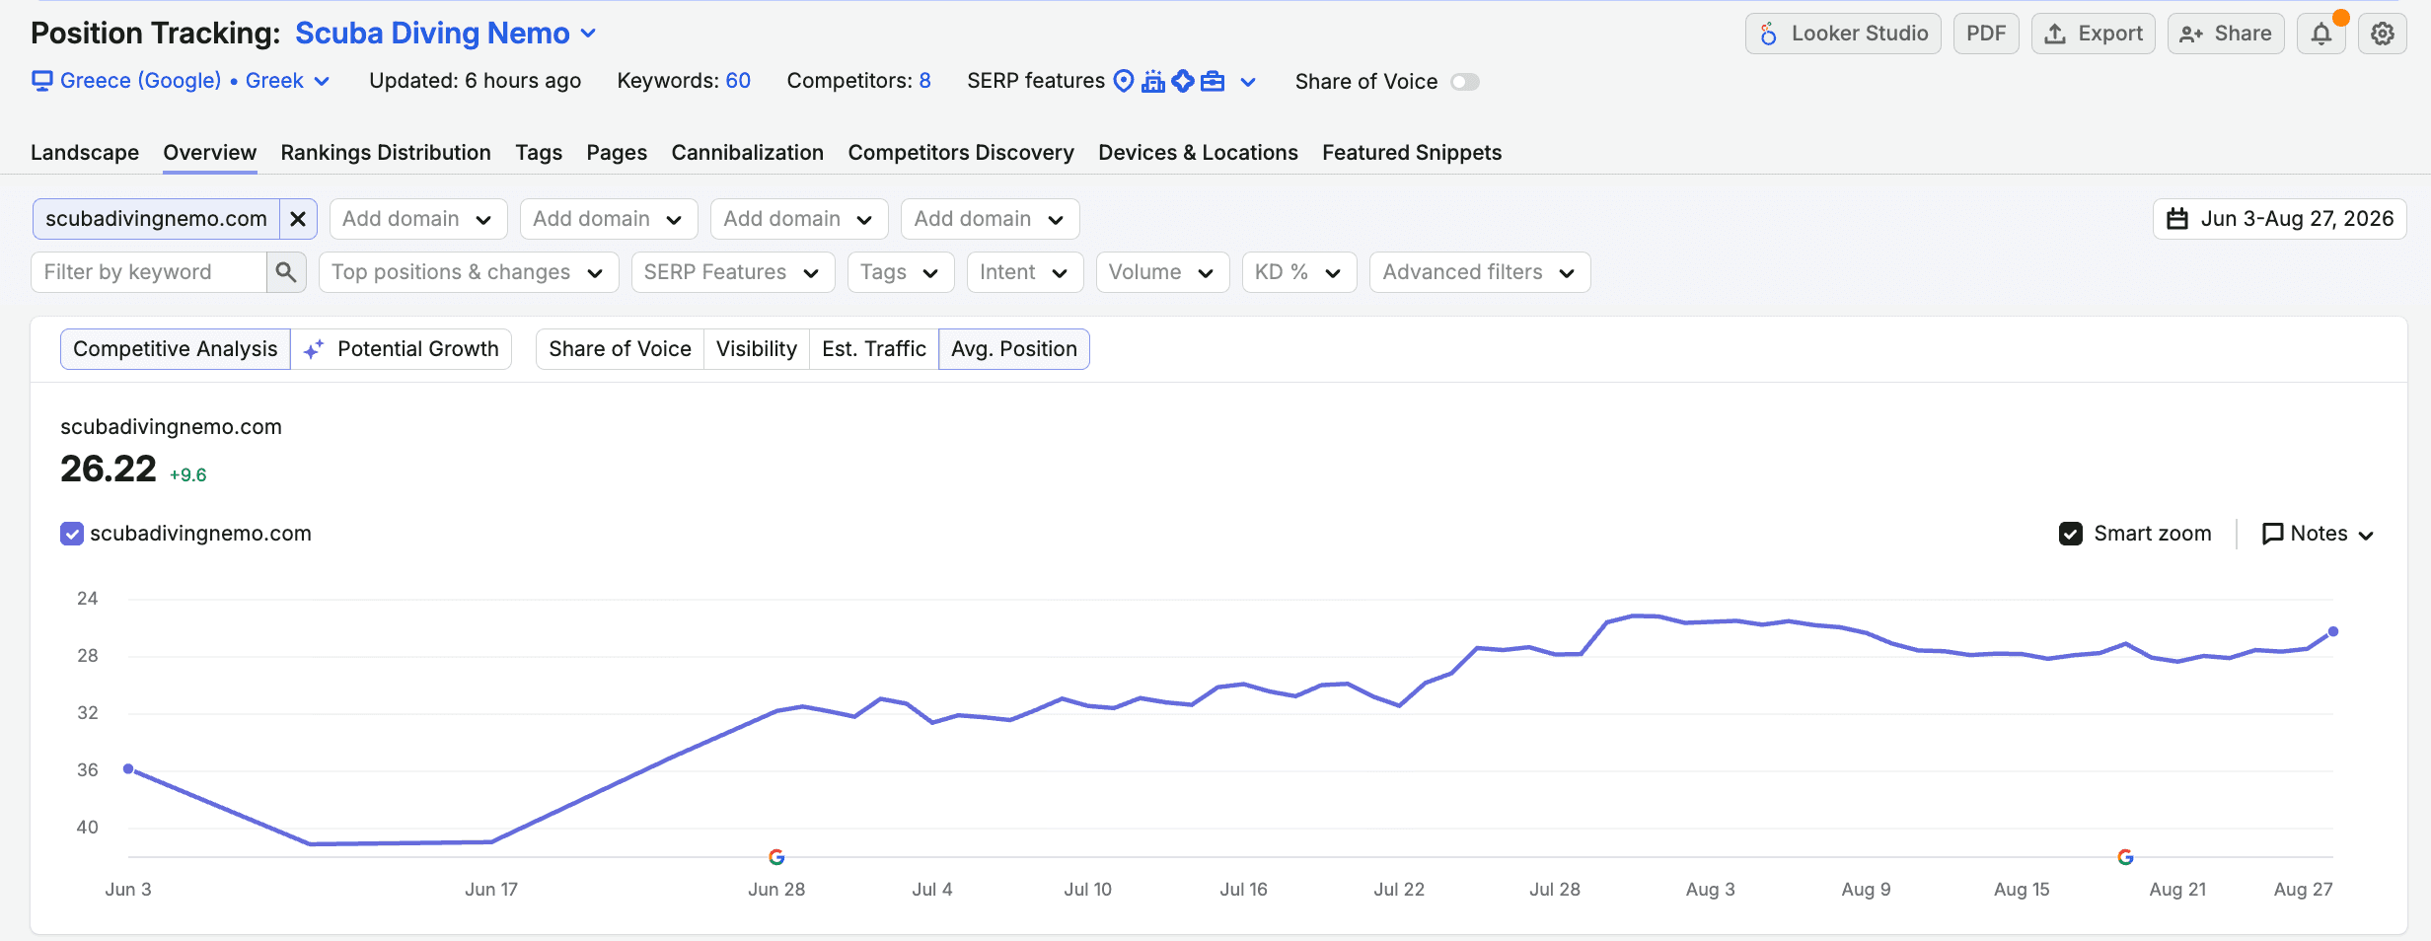Open the KD % filter dropdown

coord(1299,272)
